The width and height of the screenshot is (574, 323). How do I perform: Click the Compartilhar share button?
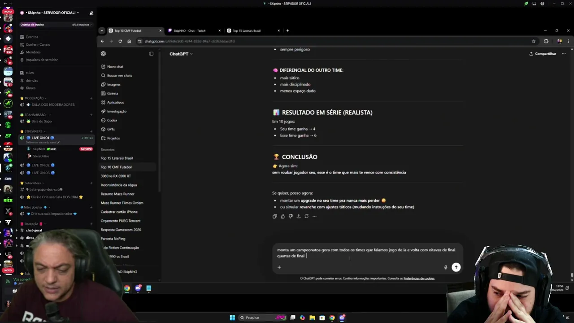pyautogui.click(x=543, y=54)
